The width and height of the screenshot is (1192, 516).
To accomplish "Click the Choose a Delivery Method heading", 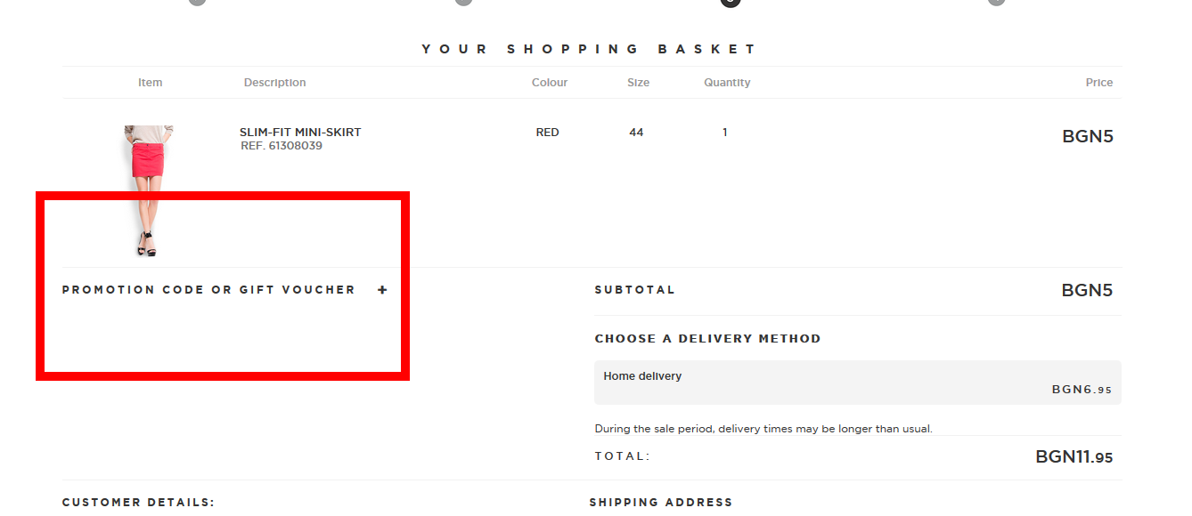I will coord(707,339).
